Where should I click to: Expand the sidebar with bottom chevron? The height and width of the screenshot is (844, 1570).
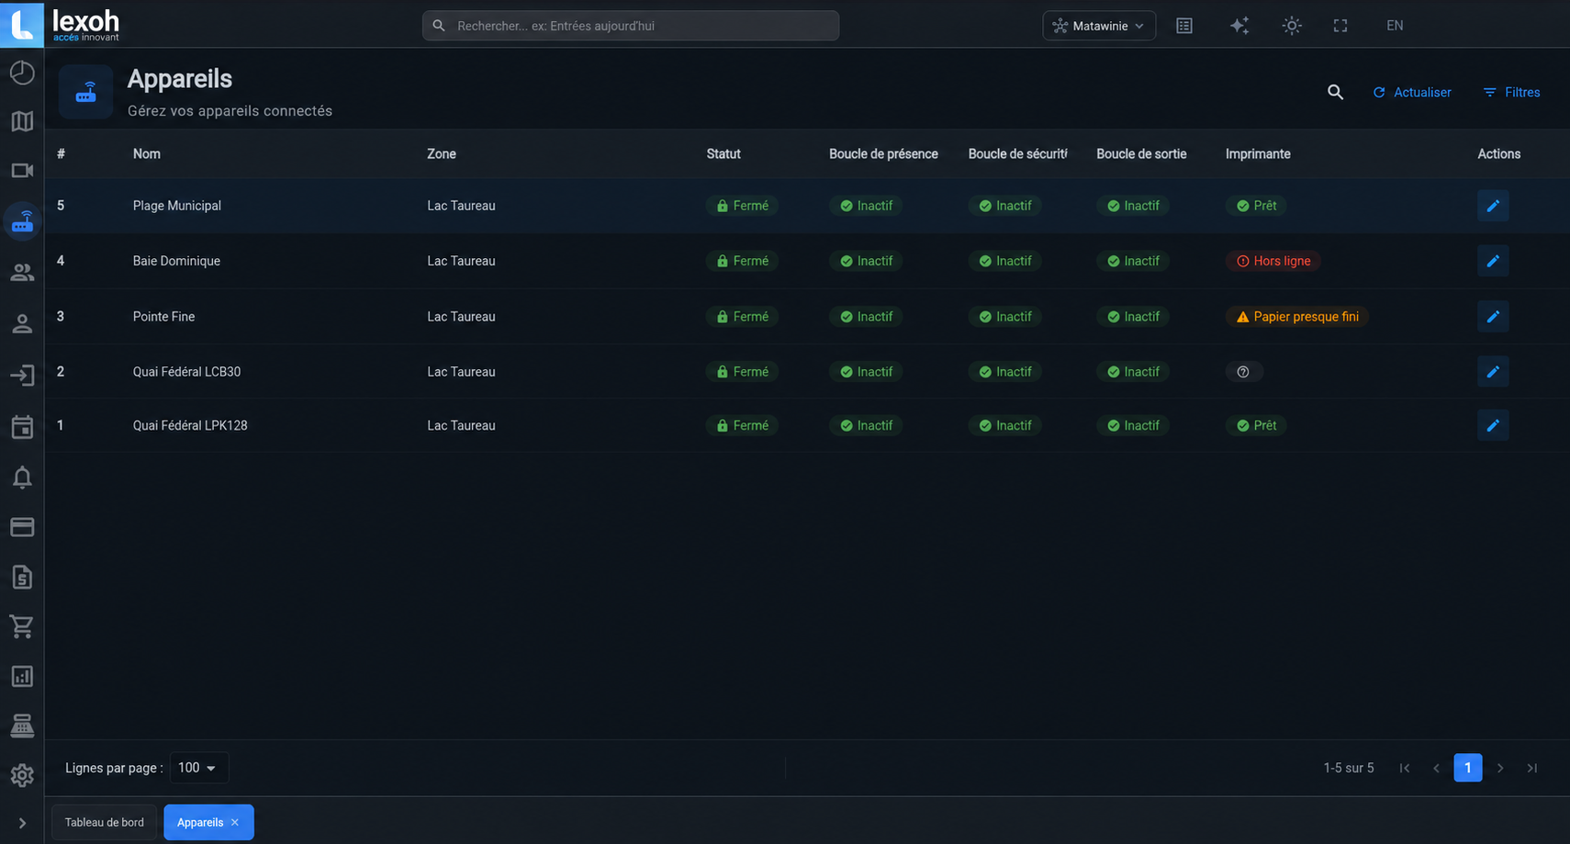22,823
